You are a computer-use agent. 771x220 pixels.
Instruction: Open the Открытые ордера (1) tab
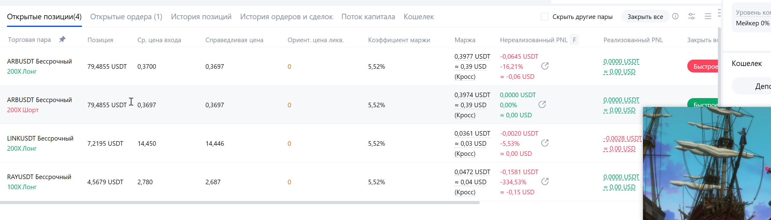pyautogui.click(x=126, y=16)
